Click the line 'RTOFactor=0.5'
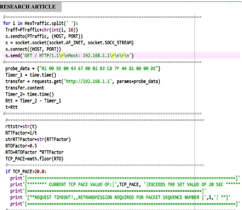The image size is (242, 210). (x=21, y=146)
